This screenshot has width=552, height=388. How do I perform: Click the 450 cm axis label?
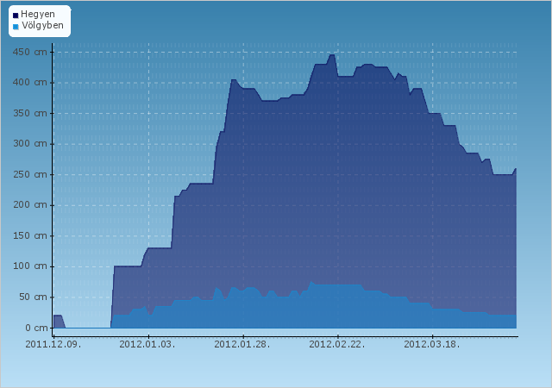(x=30, y=52)
